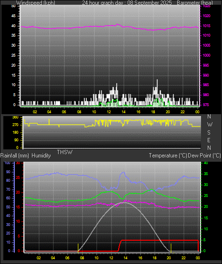Click the Rainfall (mm) label
Screen dimensions: 222x264
tap(15, 156)
